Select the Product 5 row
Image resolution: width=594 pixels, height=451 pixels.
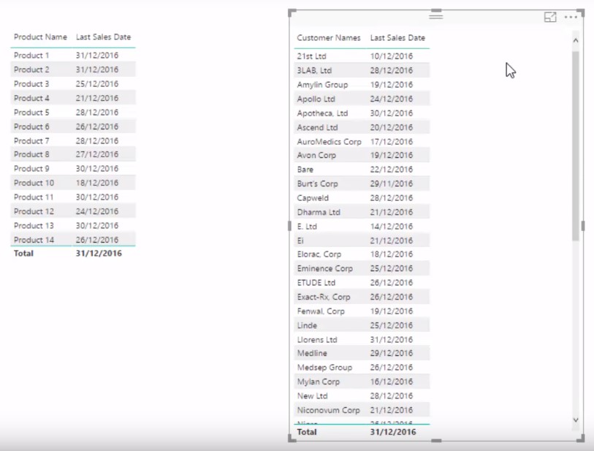click(73, 113)
